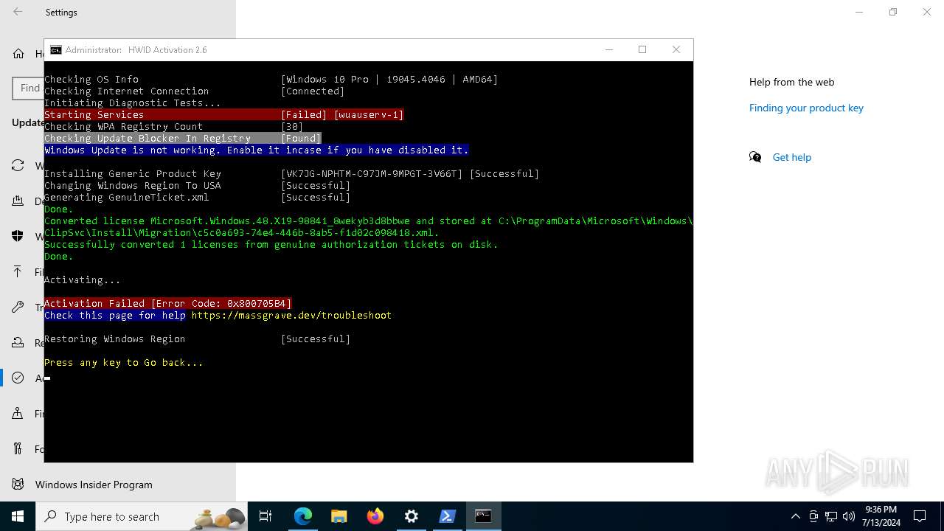The width and height of the screenshot is (944, 531).
Task: Open the Home icon in Settings sidebar
Action: pos(18,53)
